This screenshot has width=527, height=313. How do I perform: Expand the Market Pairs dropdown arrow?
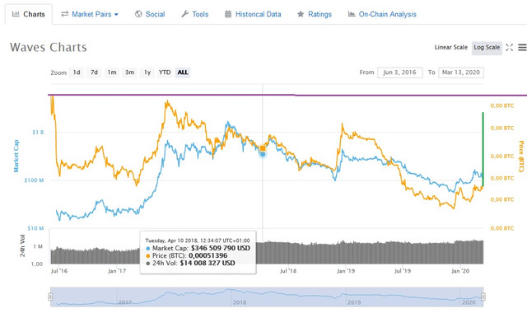coord(116,15)
